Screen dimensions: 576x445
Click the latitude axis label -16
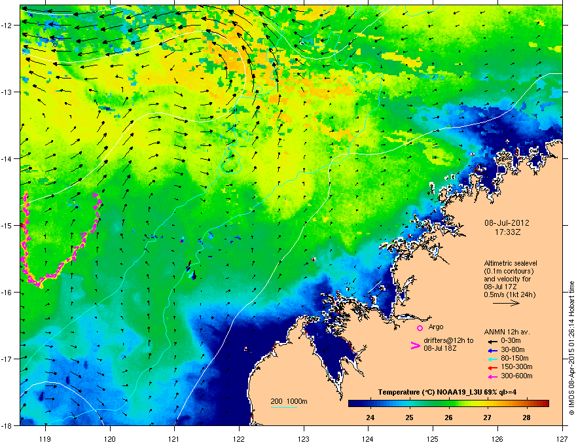[x=7, y=293]
